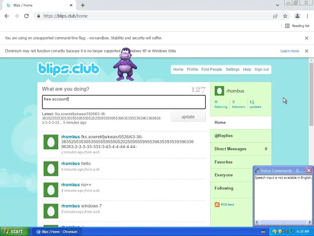Click the rhombus egg avatar in sidebar
The width and height of the screenshot is (314, 236).
[x=219, y=91]
